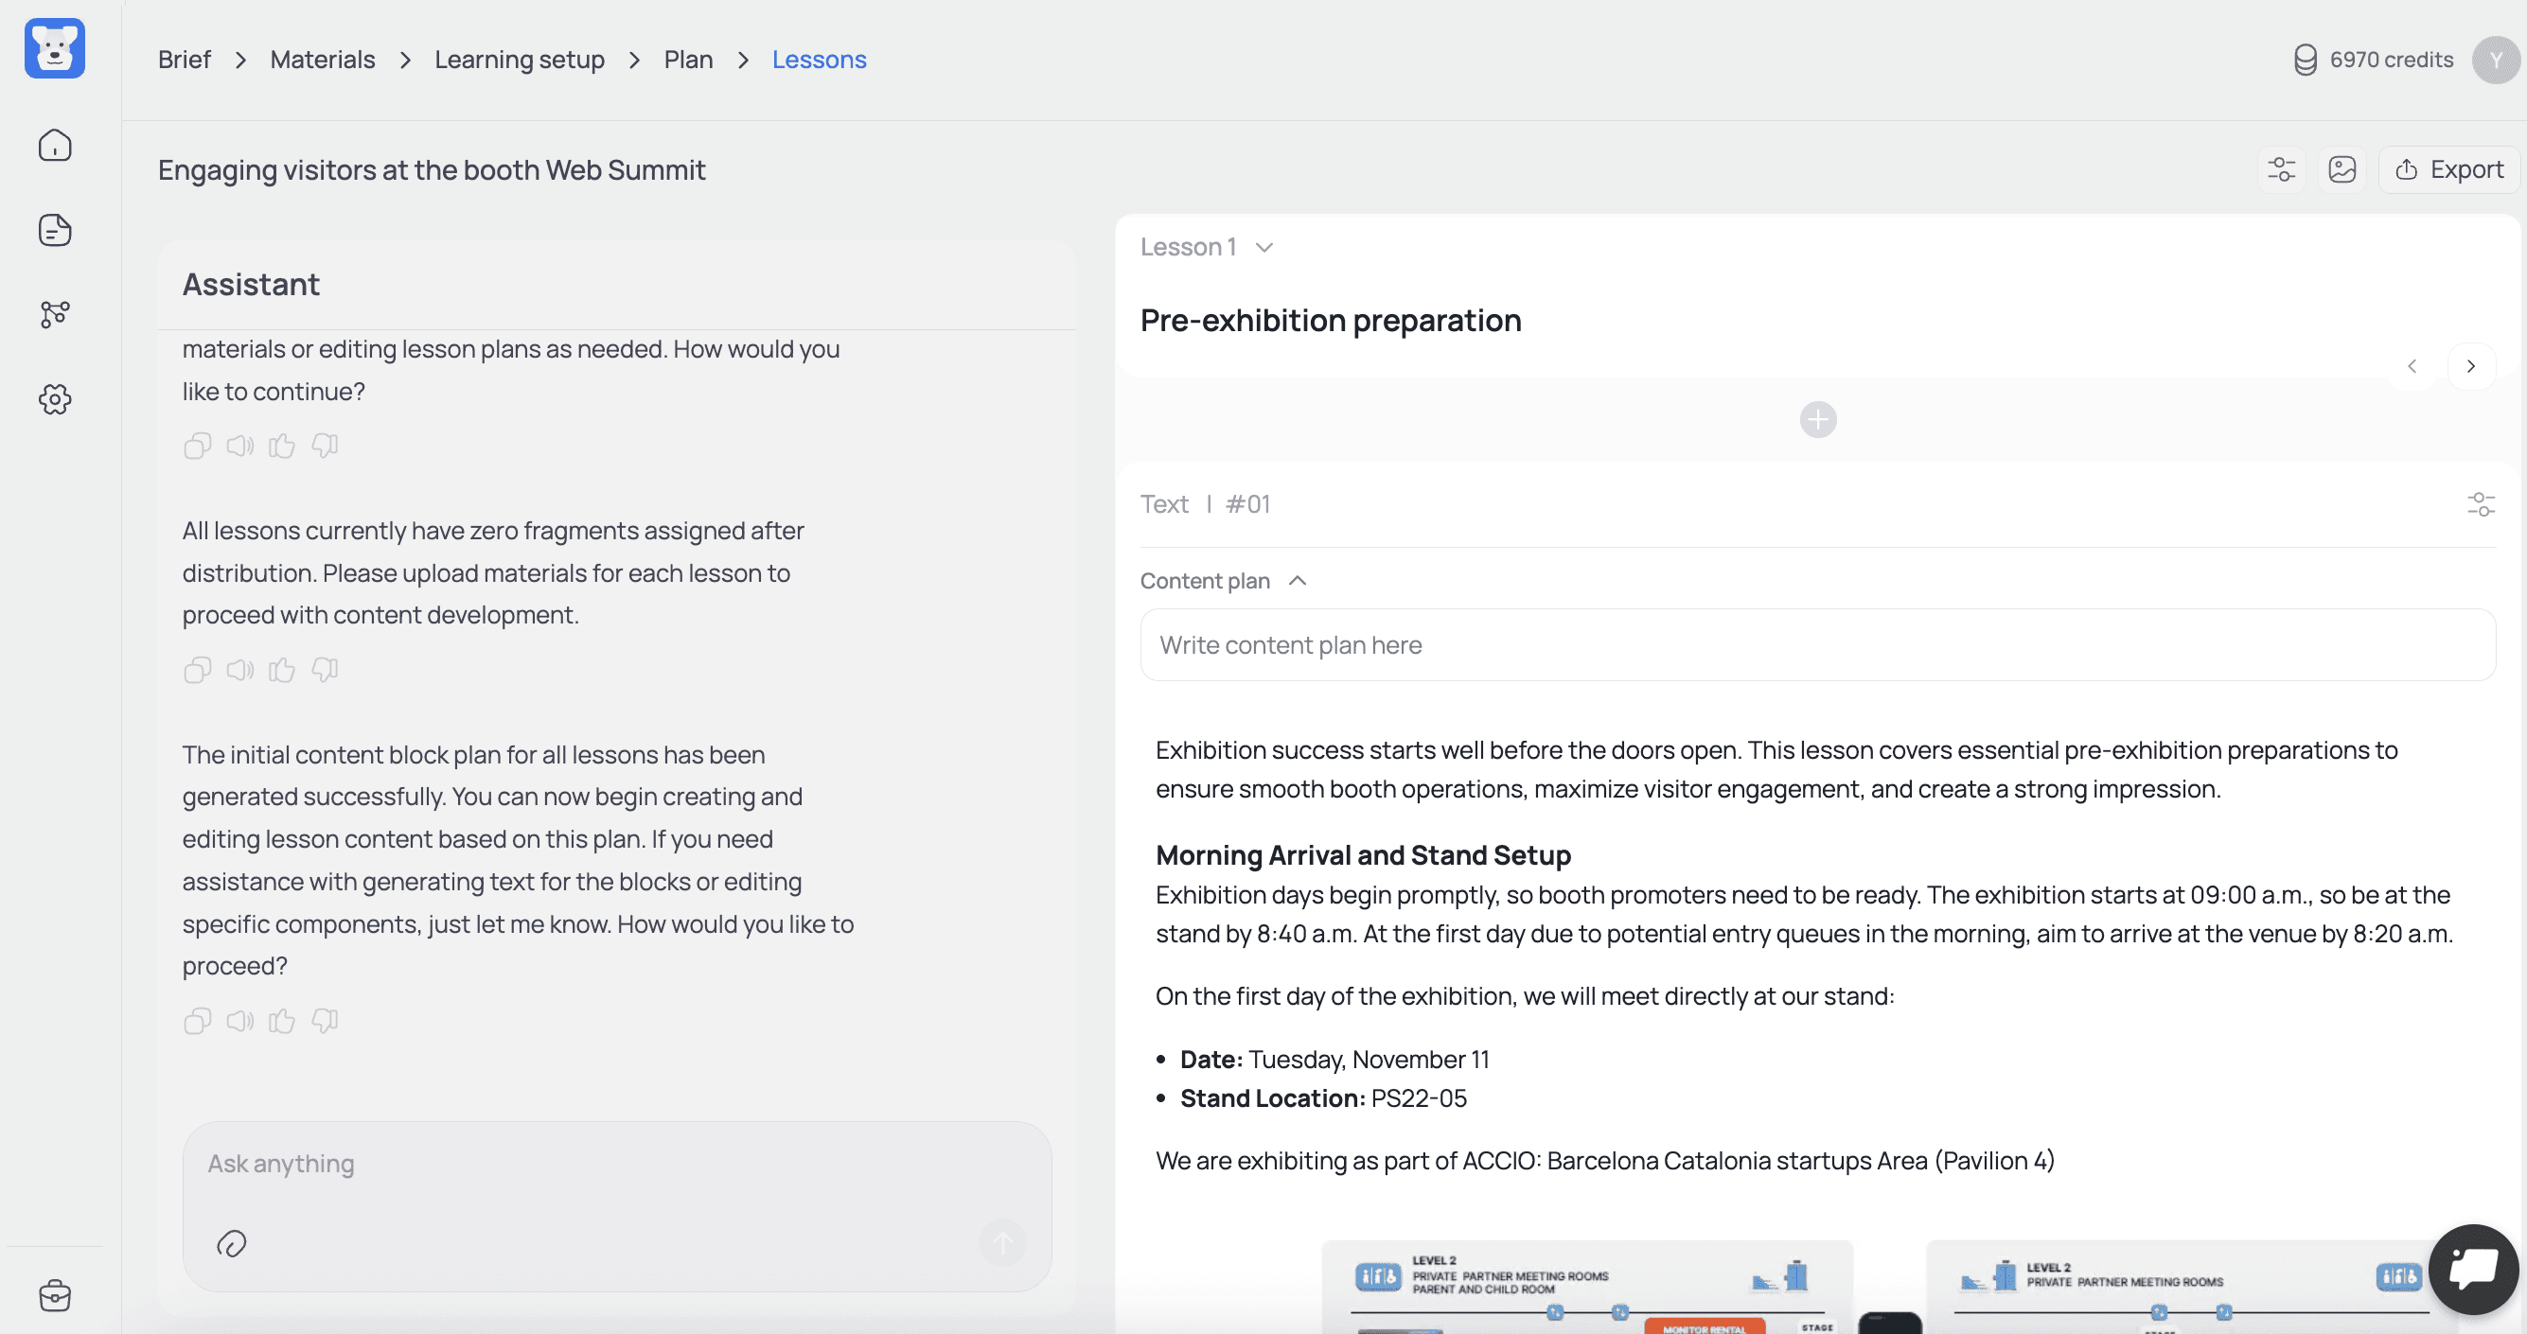Play audio of the assistant's first message

(239, 446)
